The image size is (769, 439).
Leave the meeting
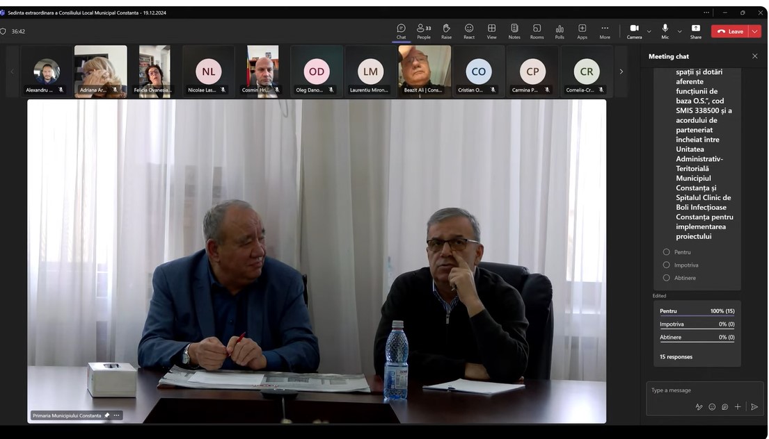pyautogui.click(x=730, y=31)
